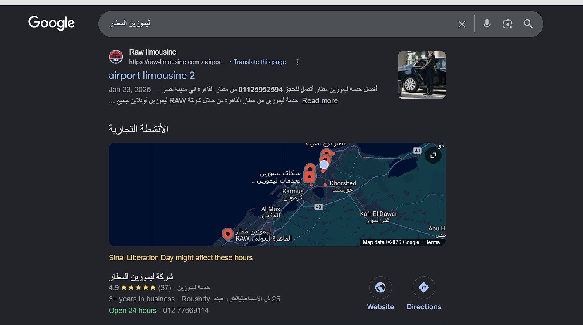Screen dimensions: 583x325
Task: Open three-dot menu for Raw limousine result
Action: (297, 62)
